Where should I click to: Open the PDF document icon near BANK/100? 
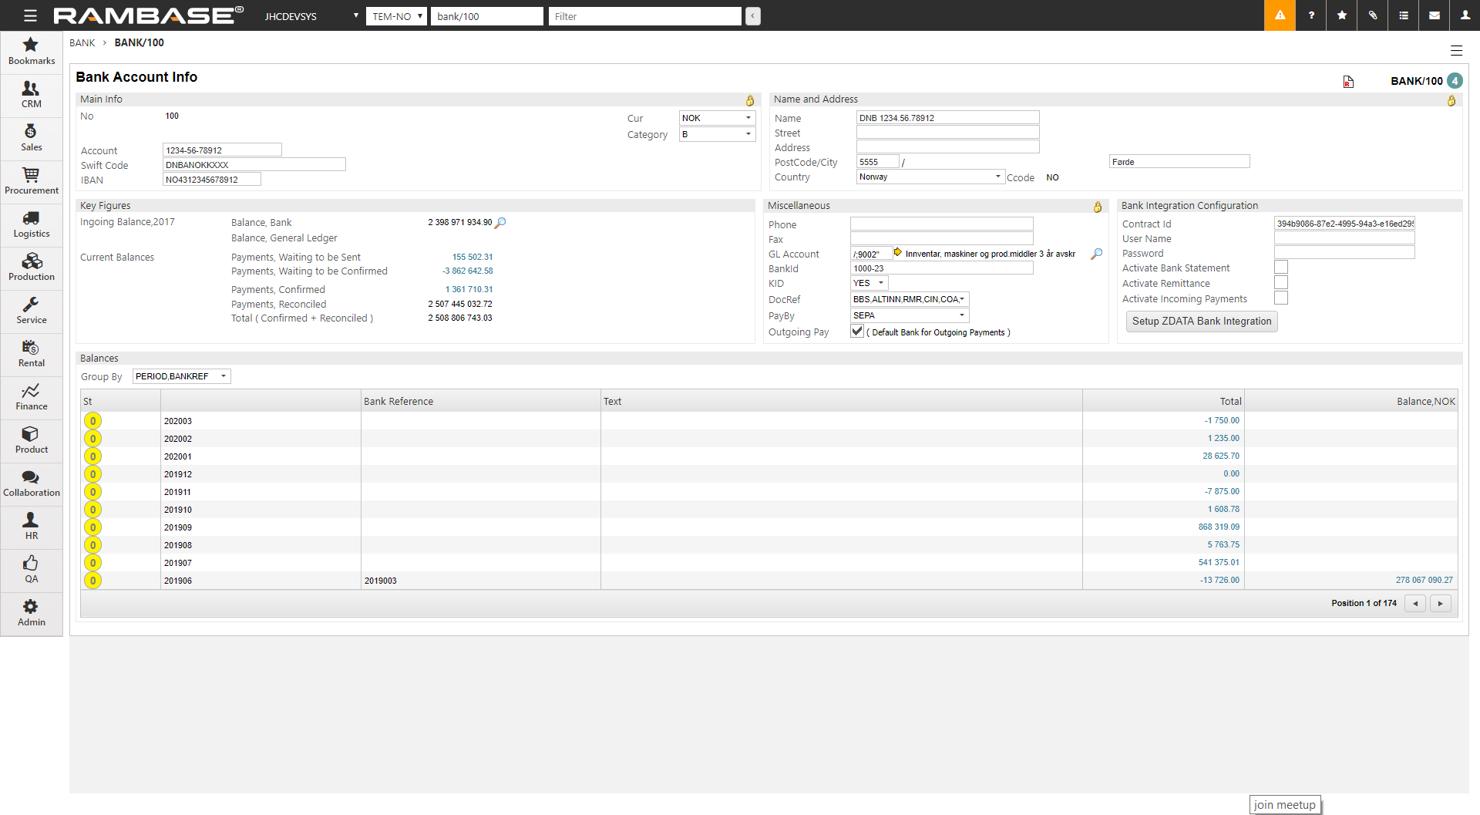click(x=1348, y=82)
